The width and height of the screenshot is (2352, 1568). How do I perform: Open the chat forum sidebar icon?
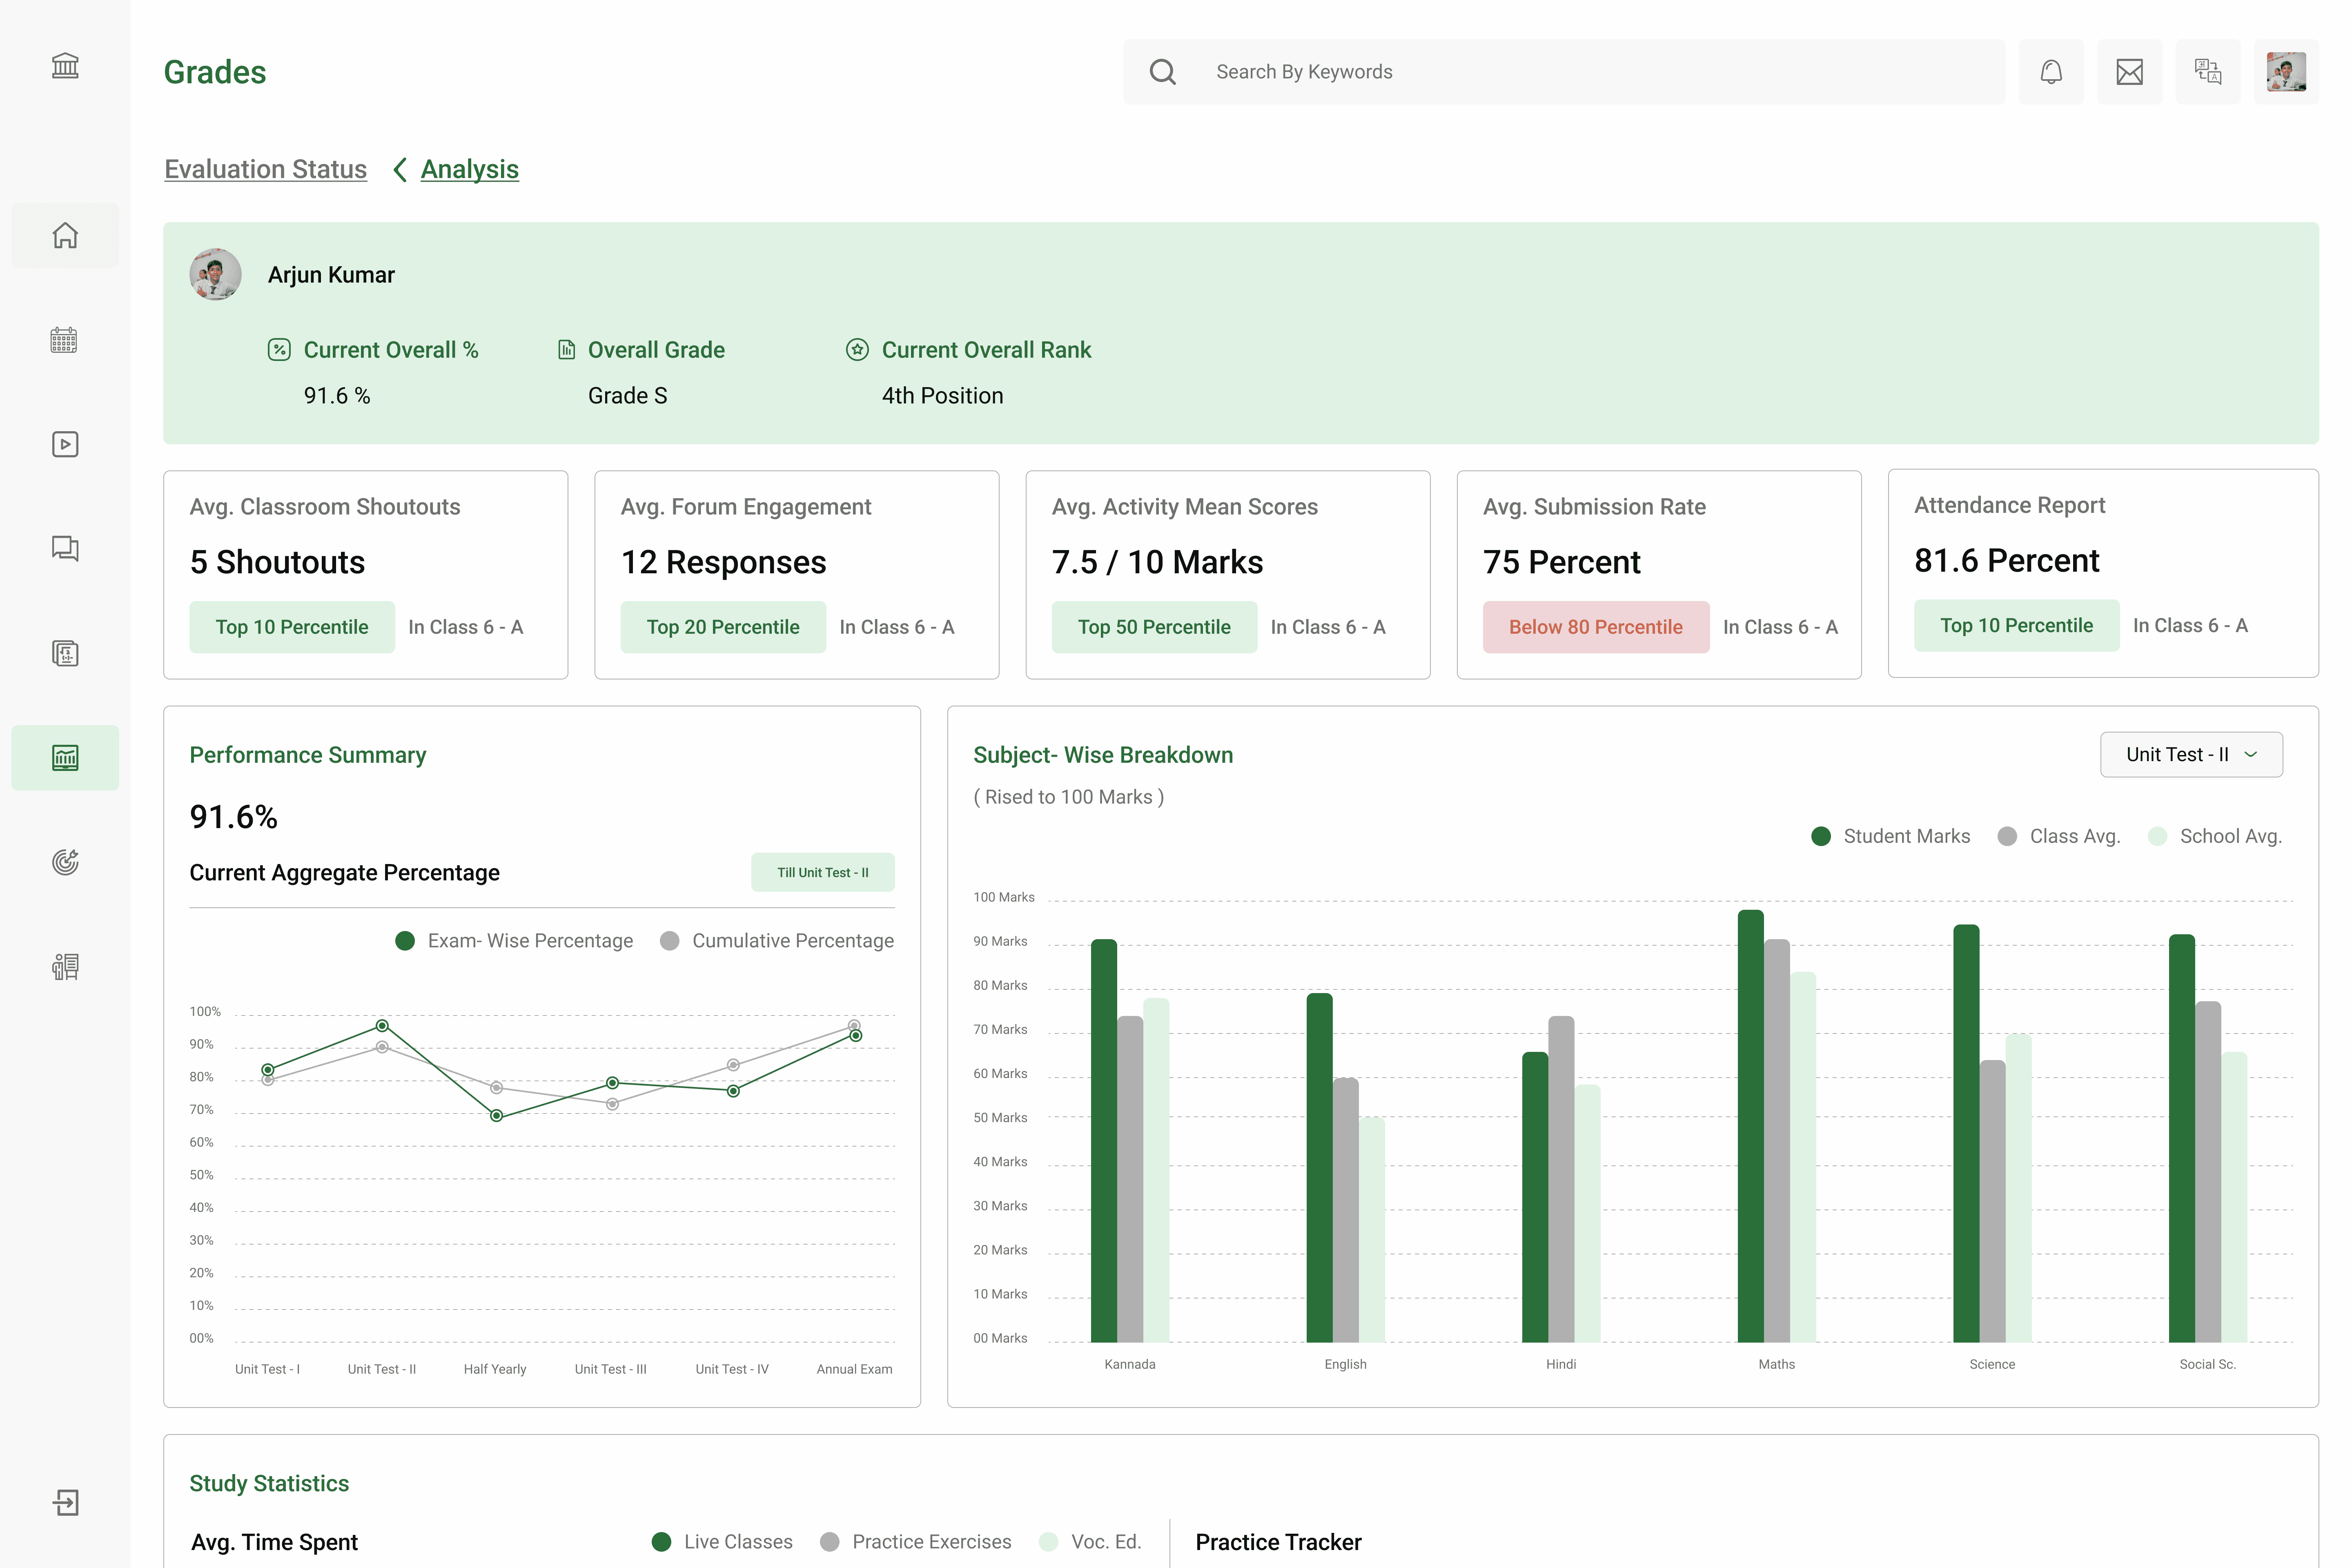[x=65, y=548]
